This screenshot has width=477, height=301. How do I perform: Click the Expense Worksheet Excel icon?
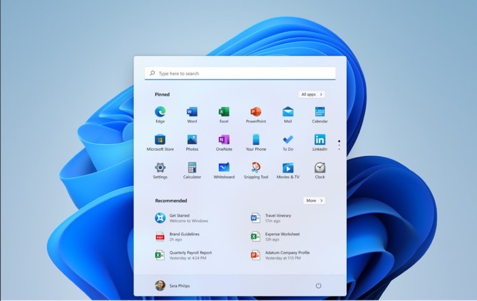click(255, 236)
